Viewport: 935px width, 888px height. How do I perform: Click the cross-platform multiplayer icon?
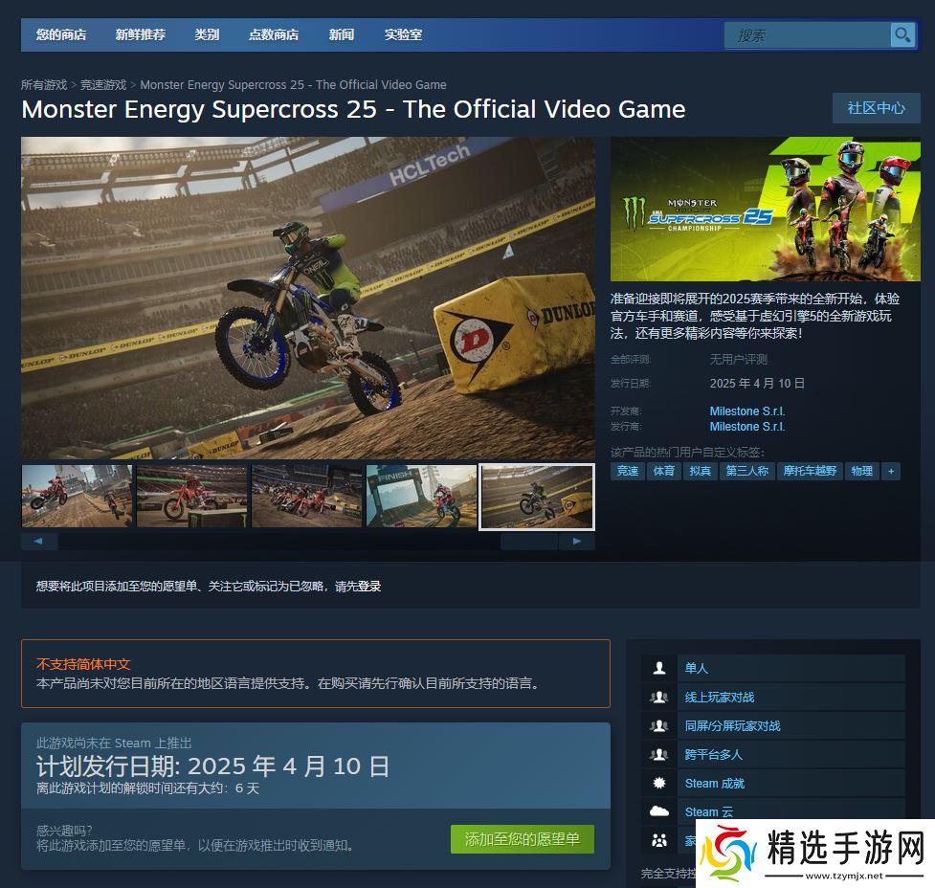pos(658,754)
